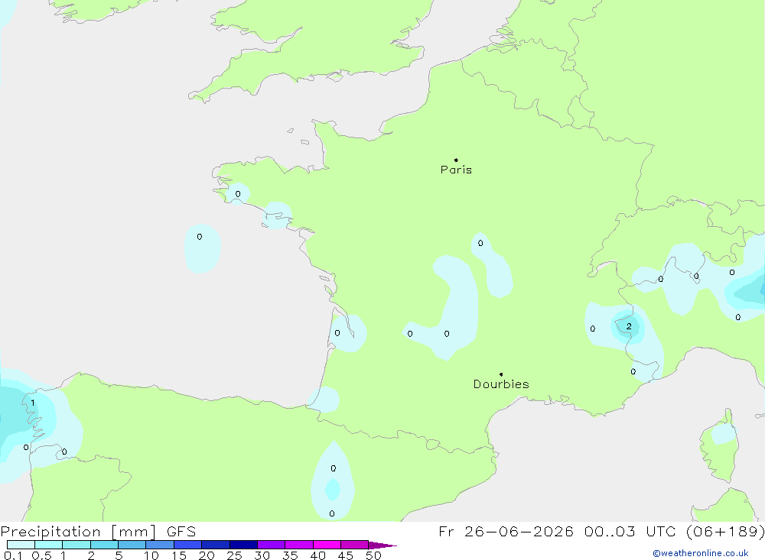
Task: Select the black dot marker above Paris
Action: 456,160
